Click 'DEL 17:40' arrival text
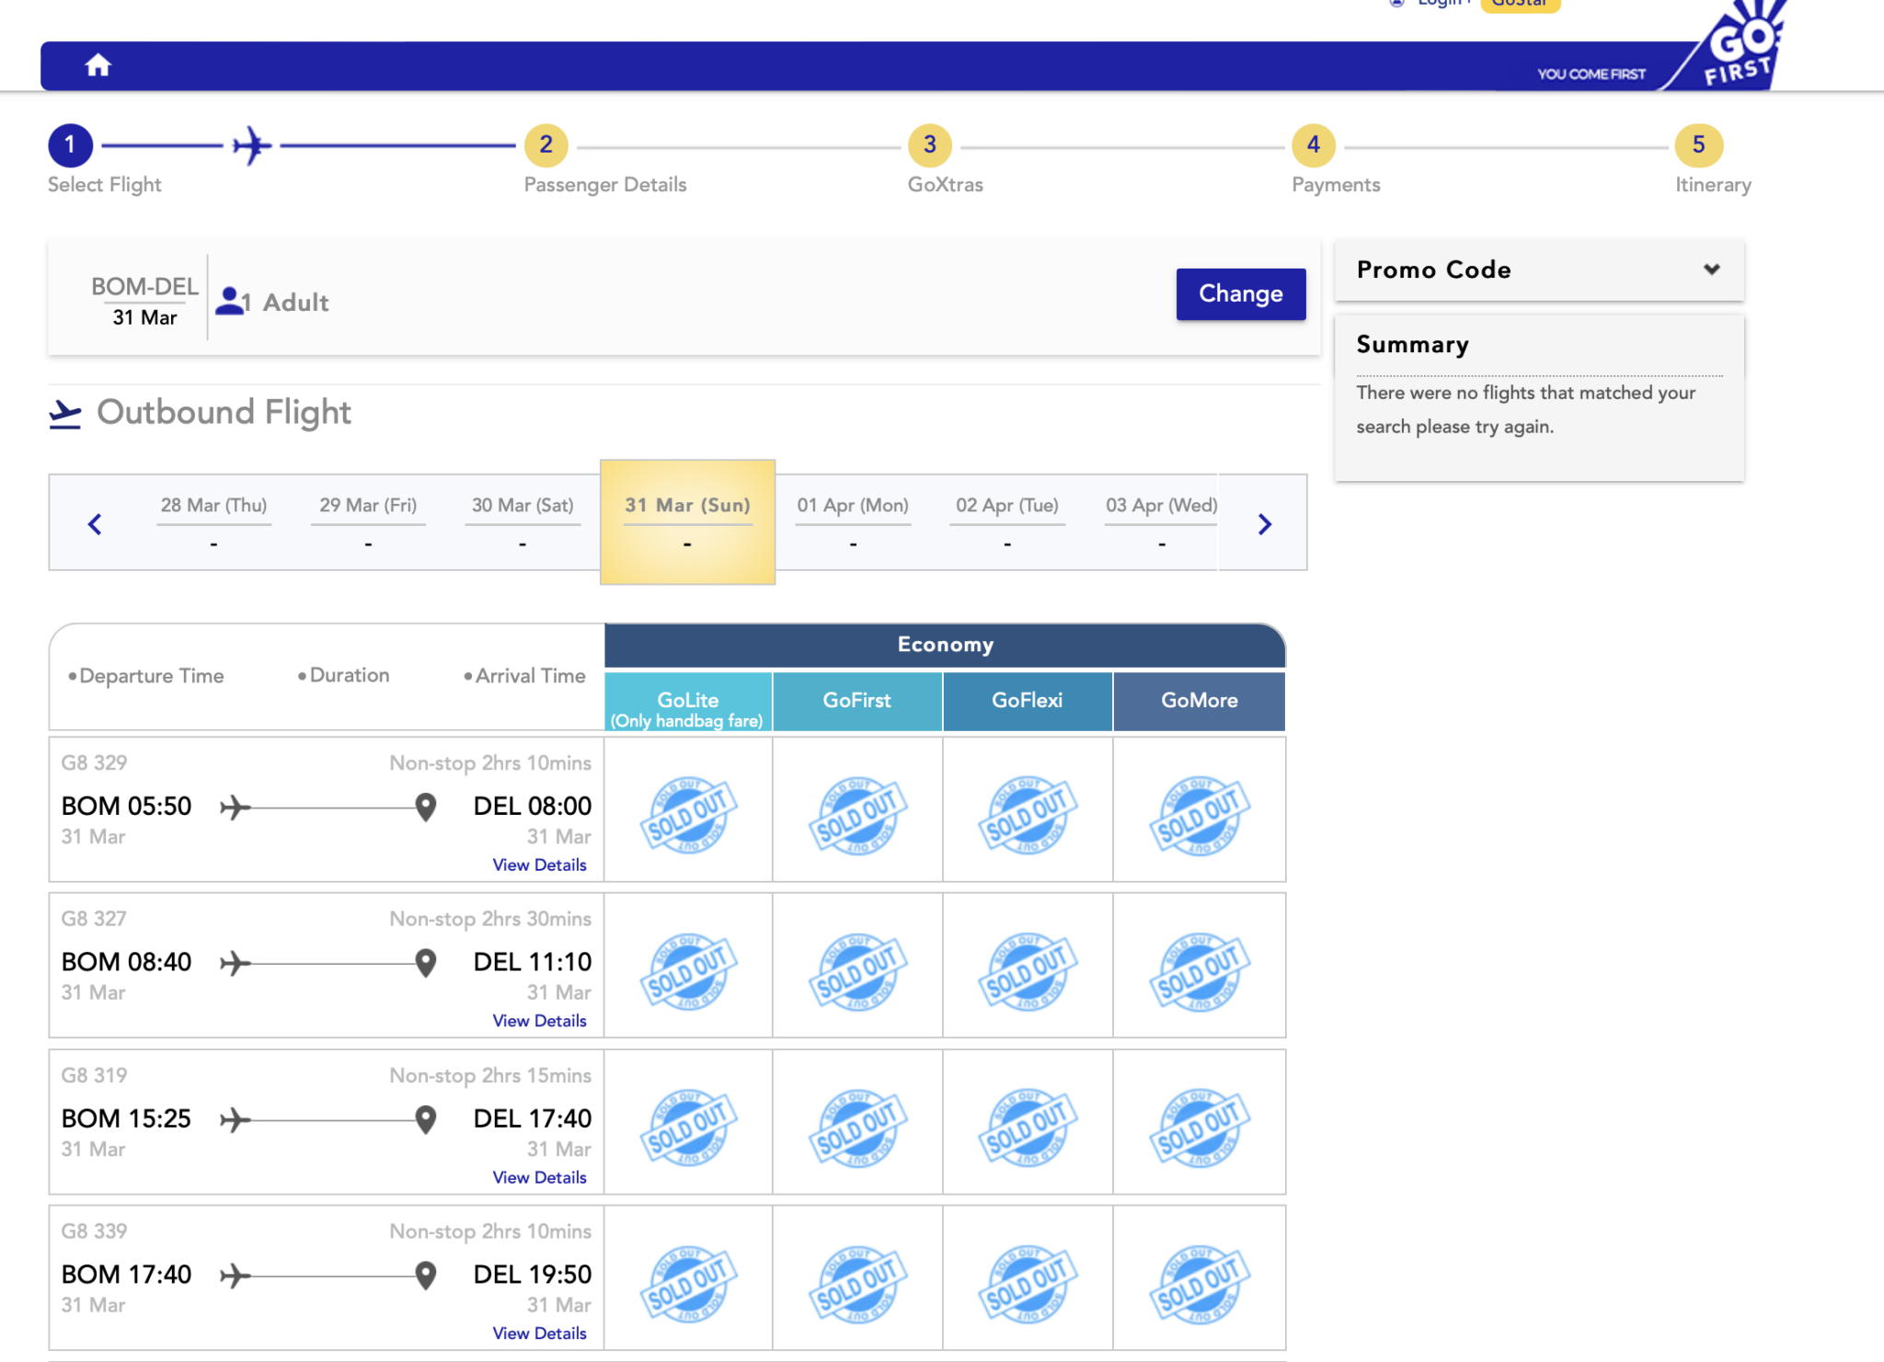The width and height of the screenshot is (1884, 1362). (532, 1119)
